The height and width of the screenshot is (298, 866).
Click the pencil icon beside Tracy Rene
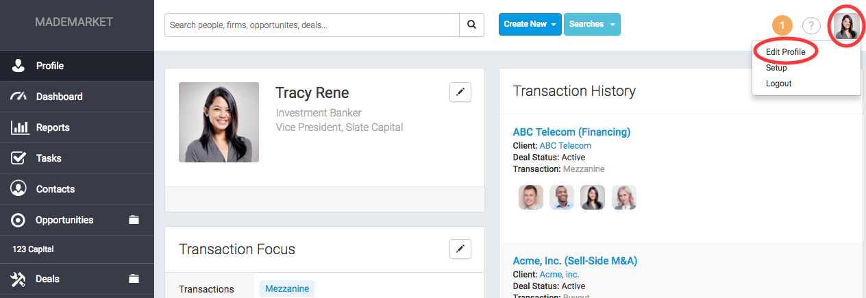[460, 92]
